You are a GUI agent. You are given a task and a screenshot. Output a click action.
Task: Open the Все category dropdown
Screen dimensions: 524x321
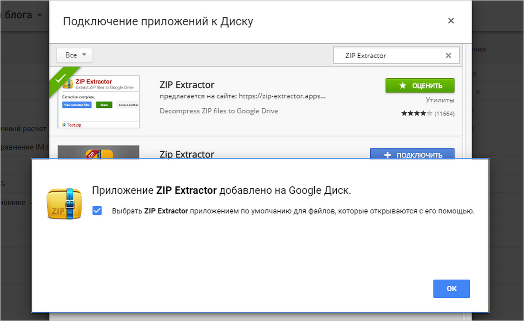pos(75,55)
